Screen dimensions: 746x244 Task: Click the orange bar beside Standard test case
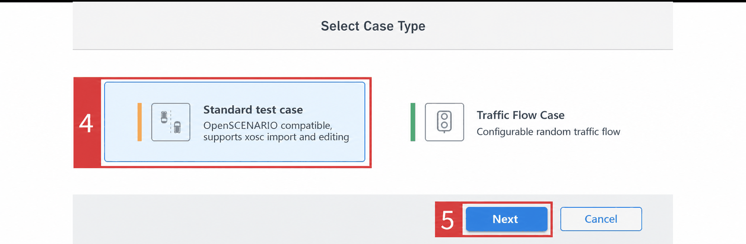[139, 122]
